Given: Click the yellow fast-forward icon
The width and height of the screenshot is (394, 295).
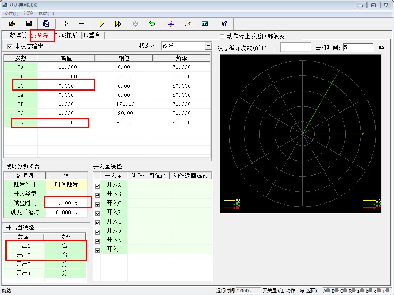Looking at the screenshot, I should click(118, 23).
